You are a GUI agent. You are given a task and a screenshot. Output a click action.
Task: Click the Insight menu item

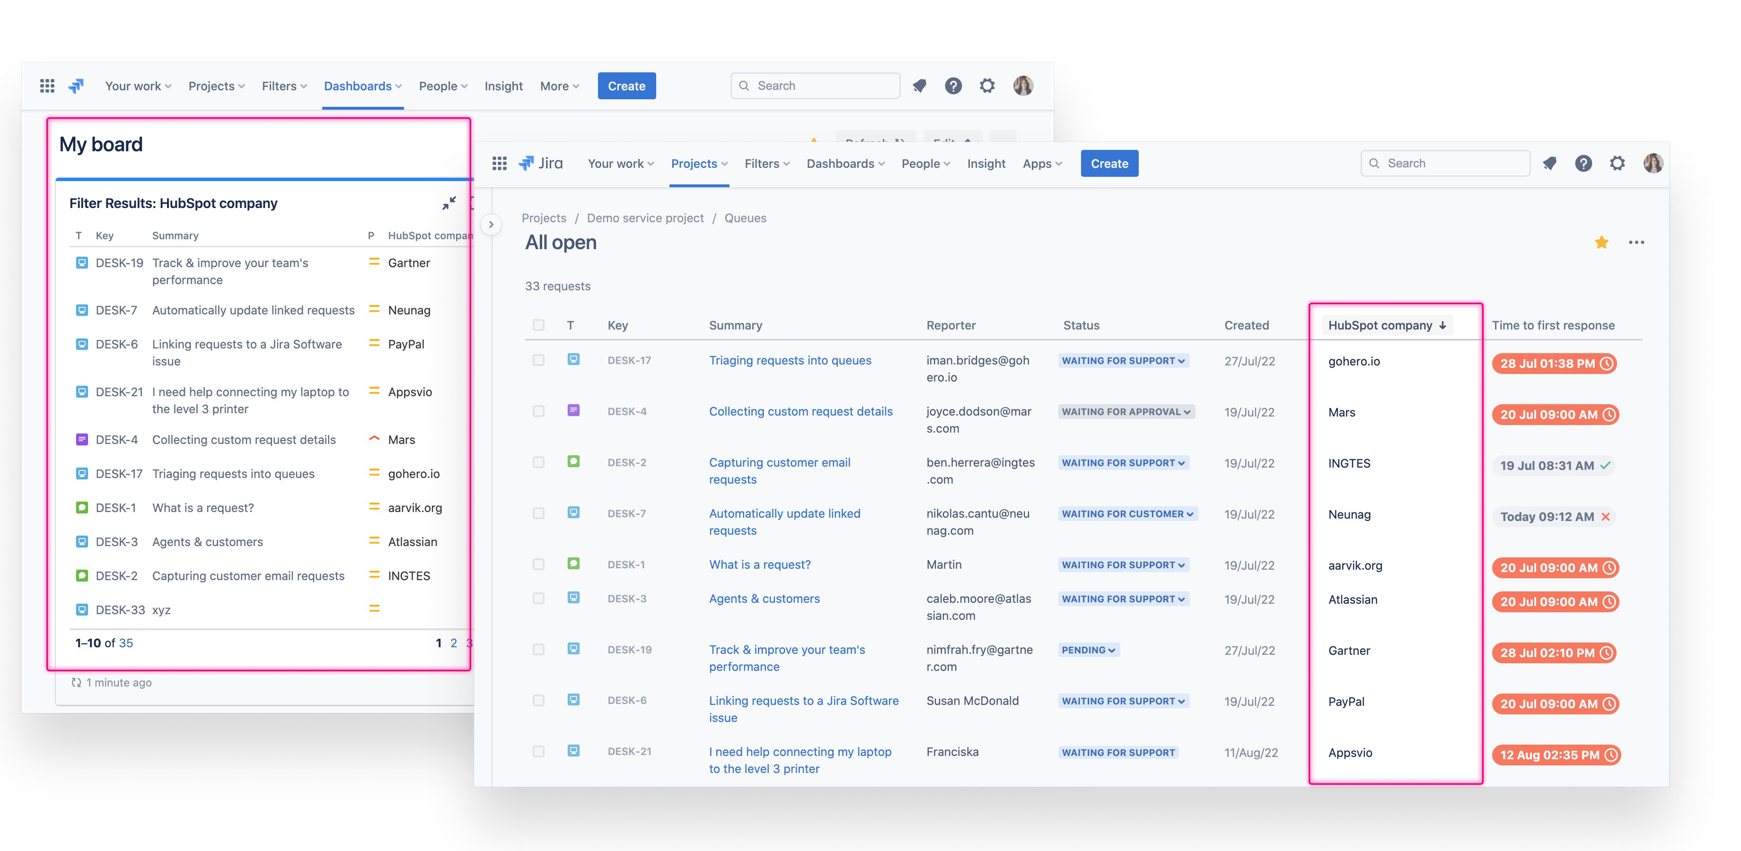coord(986,163)
